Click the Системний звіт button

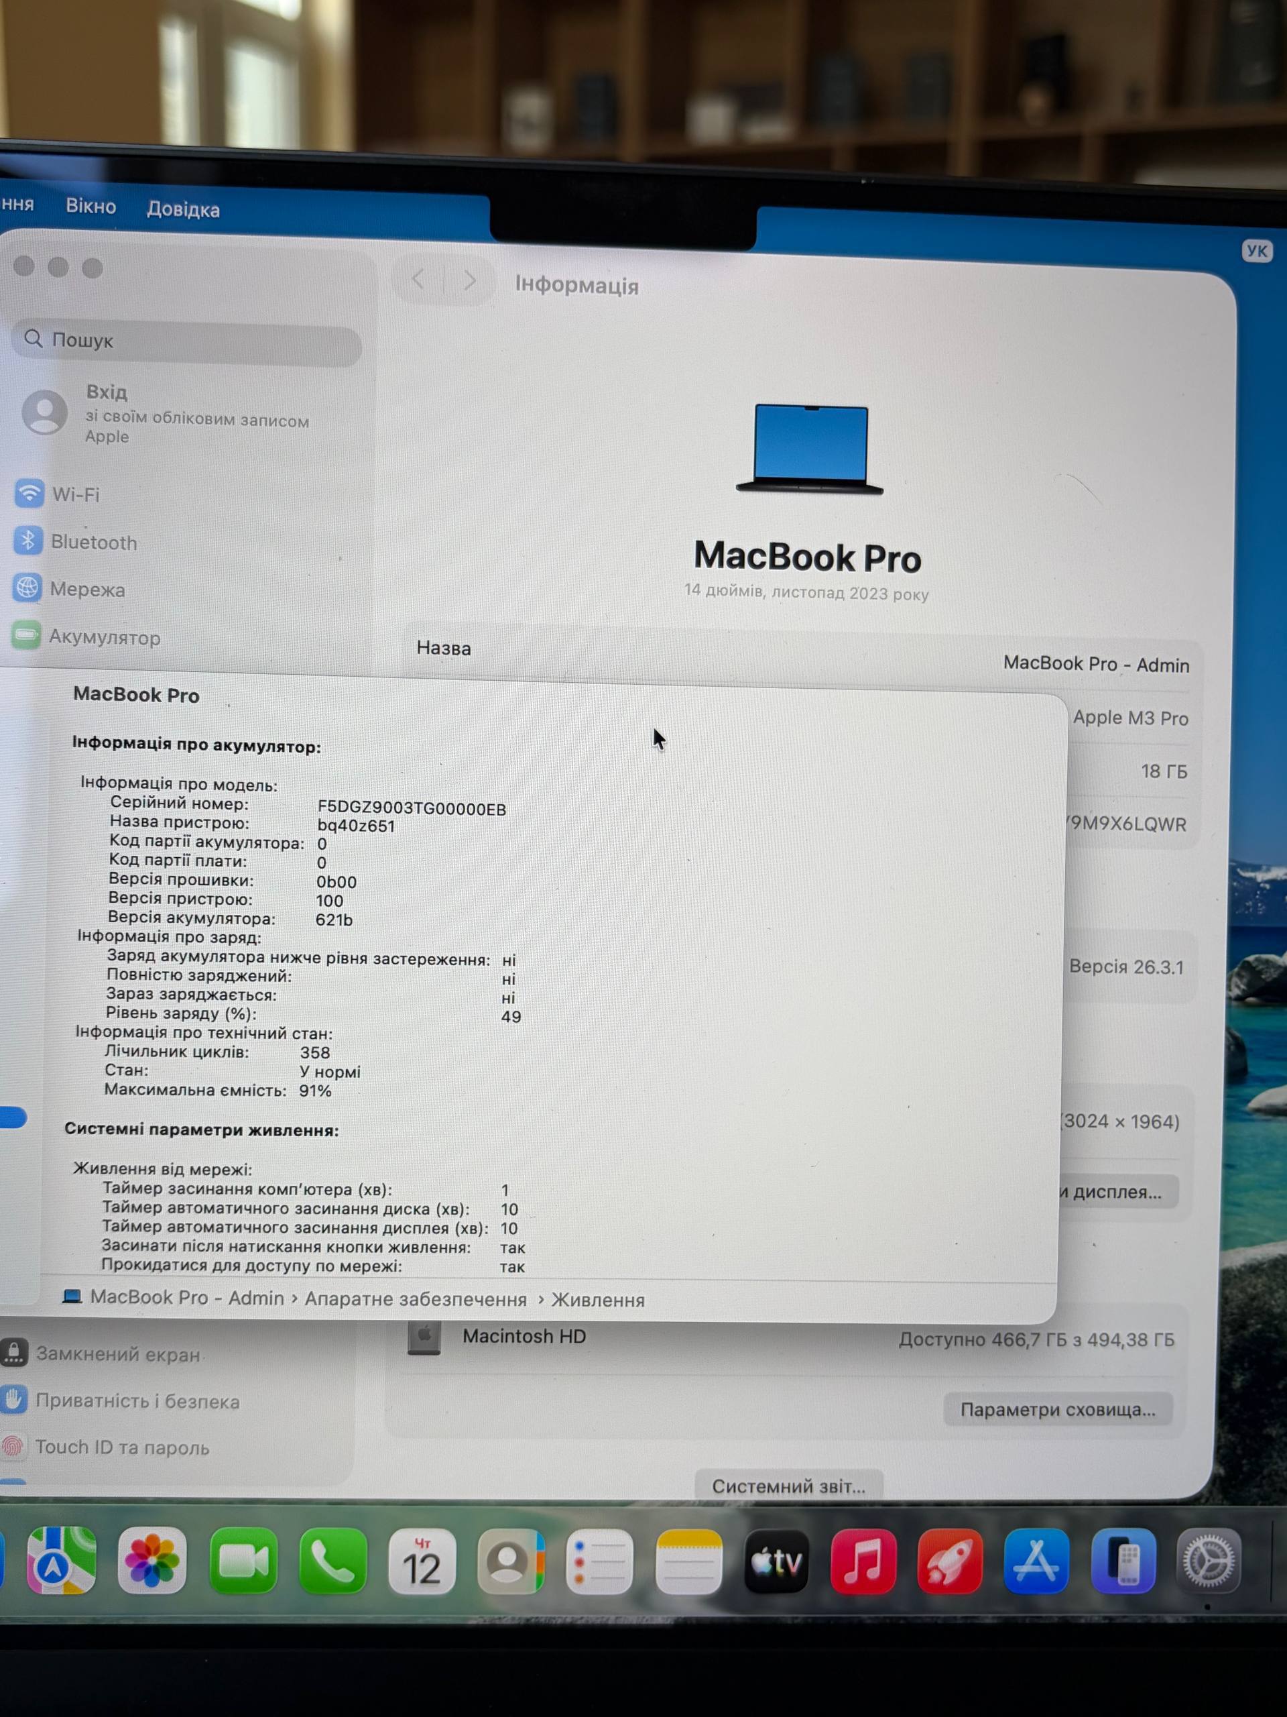[788, 1486]
